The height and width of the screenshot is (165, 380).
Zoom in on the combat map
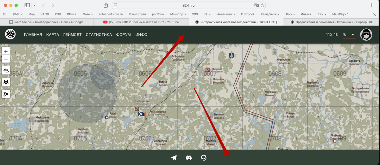6,51
